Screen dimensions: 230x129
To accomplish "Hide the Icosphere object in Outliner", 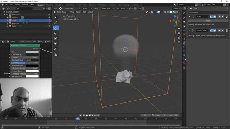I will pyautogui.click(x=49, y=23).
